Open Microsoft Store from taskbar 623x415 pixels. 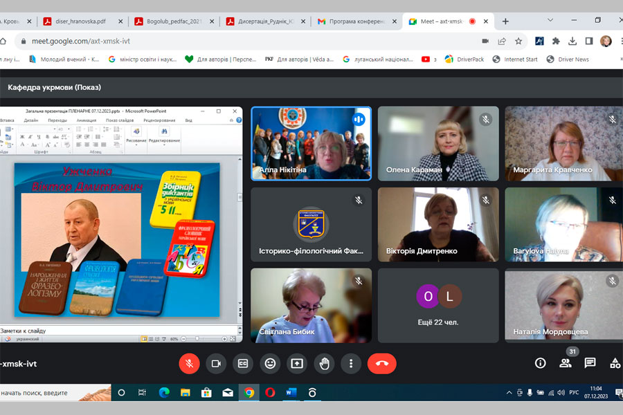pyautogui.click(x=206, y=392)
